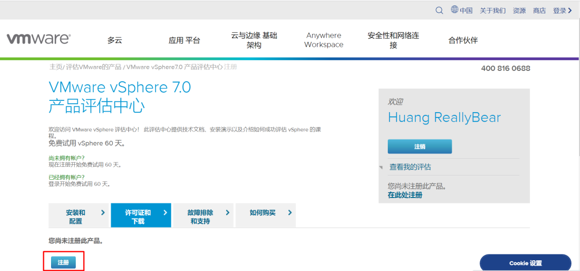Click the 尚未拥有帐户? text

pos(66,158)
